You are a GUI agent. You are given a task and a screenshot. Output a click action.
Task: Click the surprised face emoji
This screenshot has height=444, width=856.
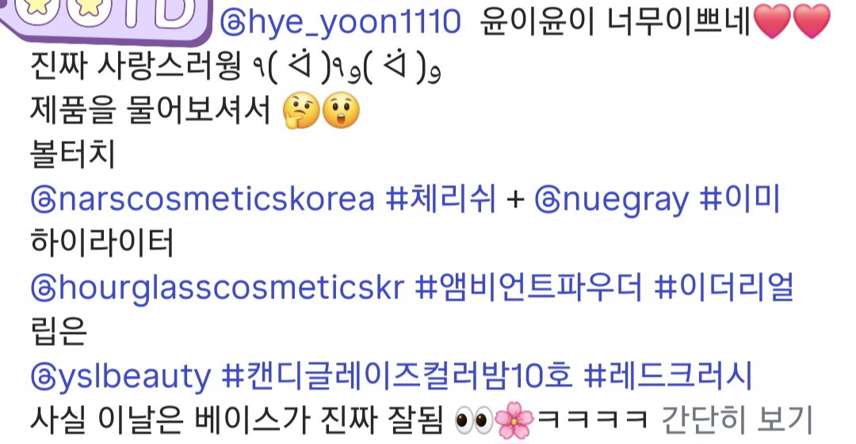coord(341,110)
